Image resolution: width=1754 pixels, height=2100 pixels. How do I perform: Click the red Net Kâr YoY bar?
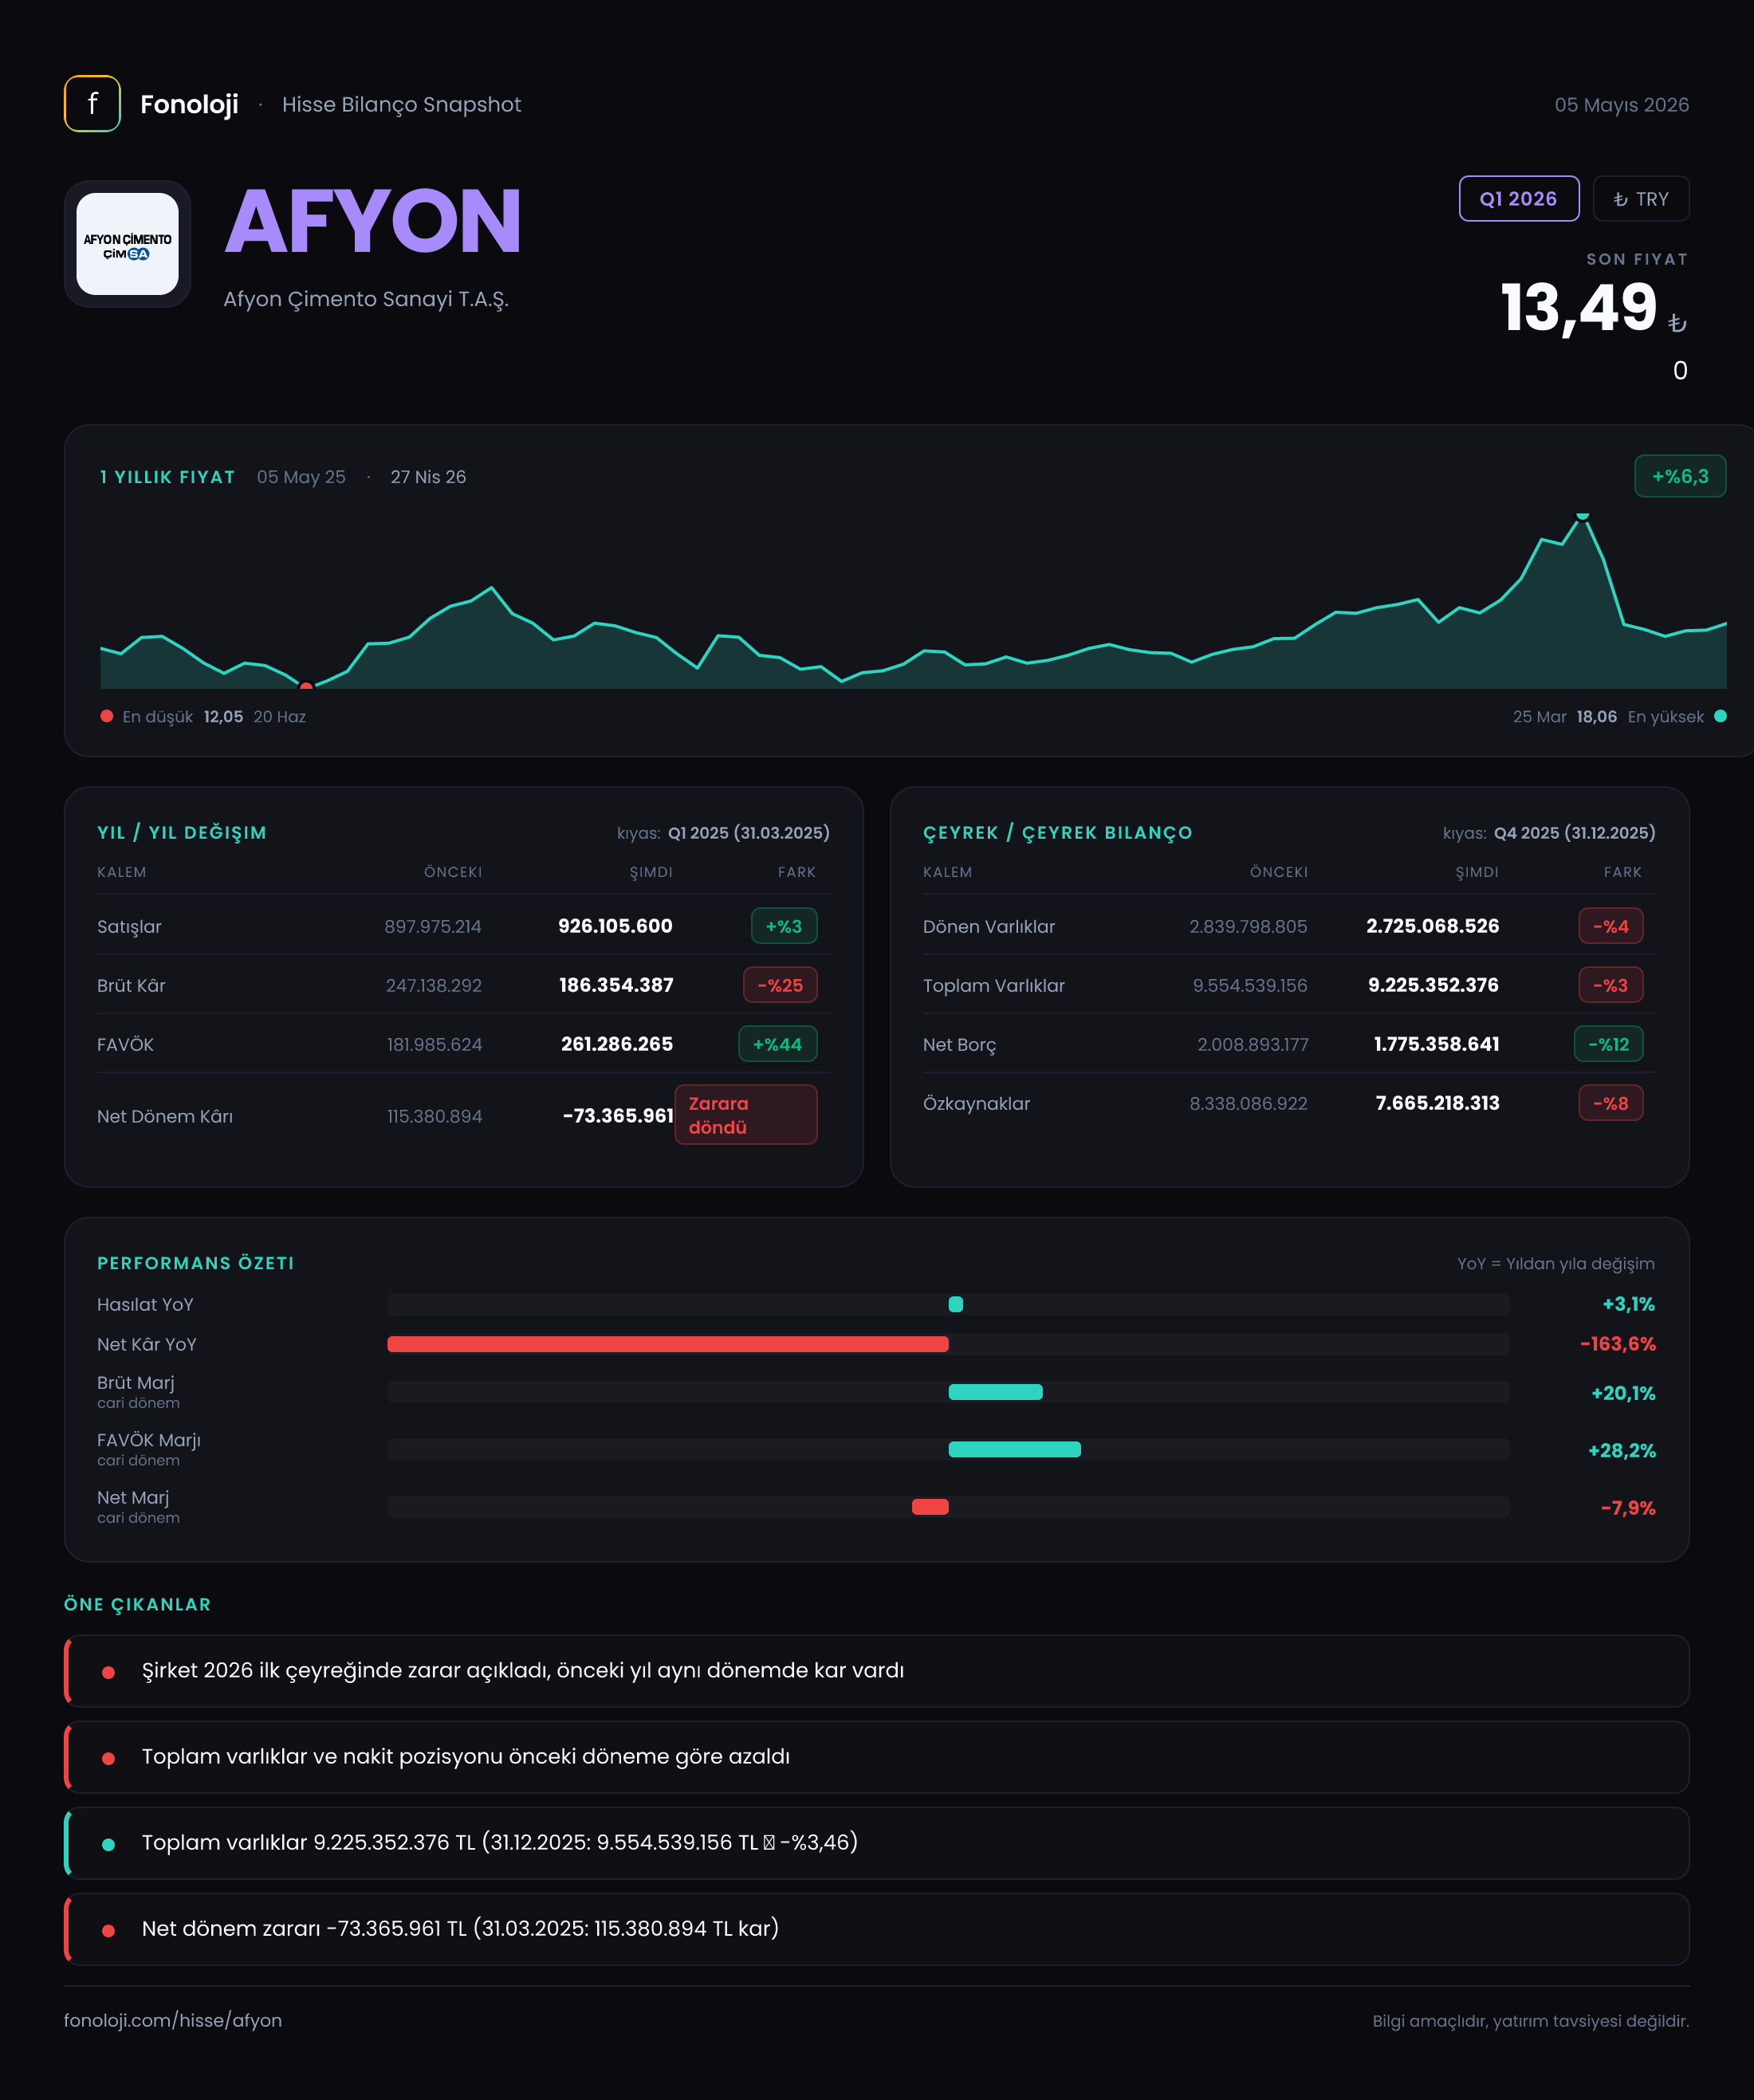[668, 1344]
